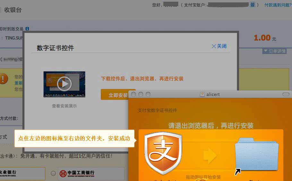
Task: Click 请退出浏览器后，再进行安装 text in alicert
Action: tap(211, 126)
